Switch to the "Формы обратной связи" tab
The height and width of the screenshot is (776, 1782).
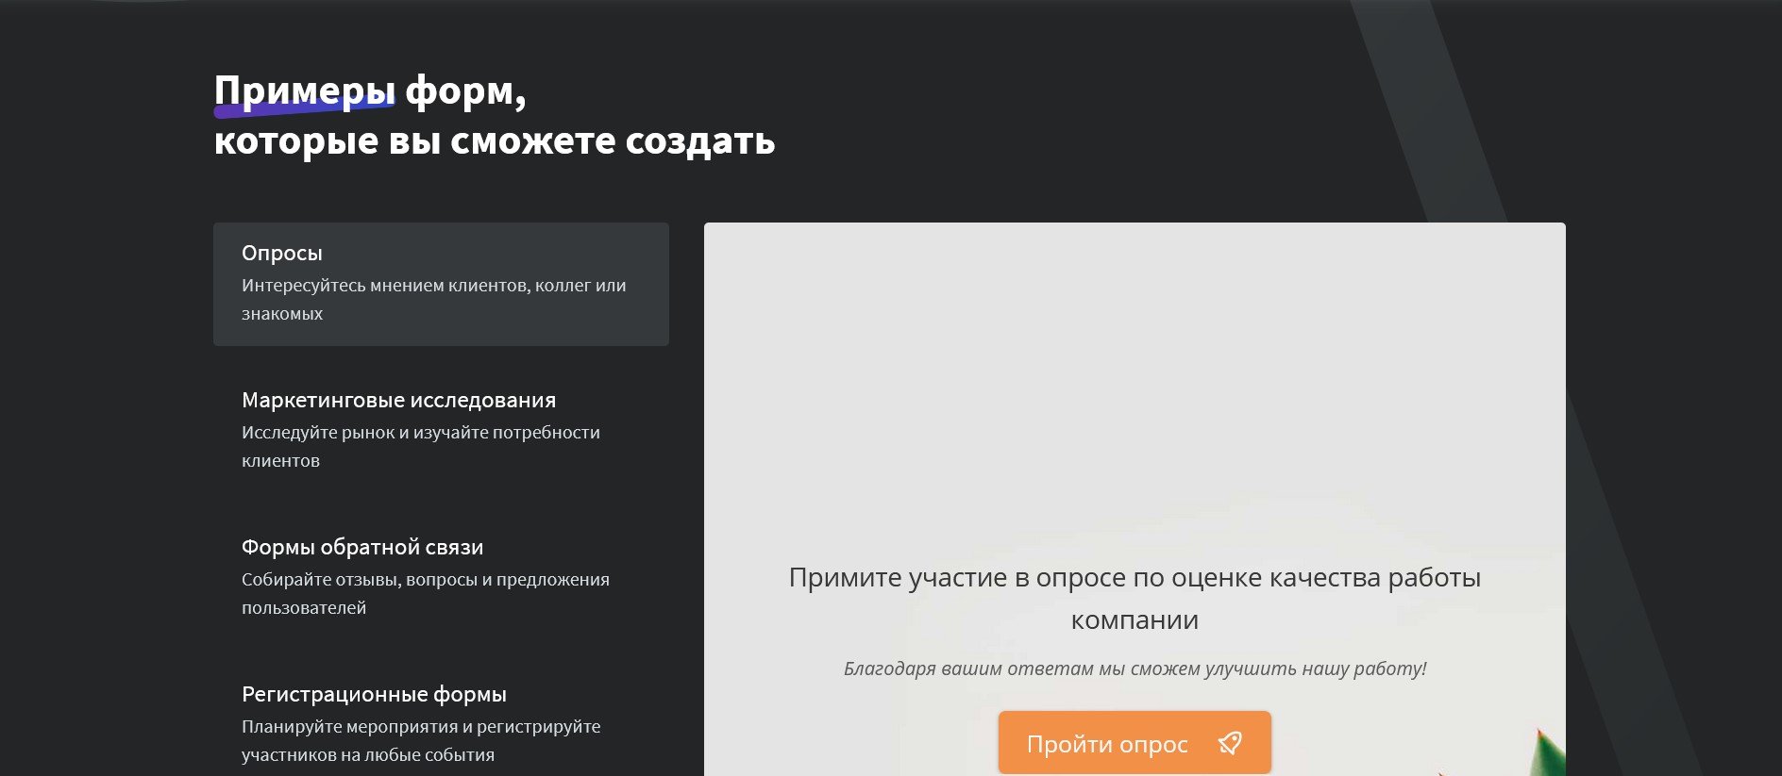tap(362, 547)
